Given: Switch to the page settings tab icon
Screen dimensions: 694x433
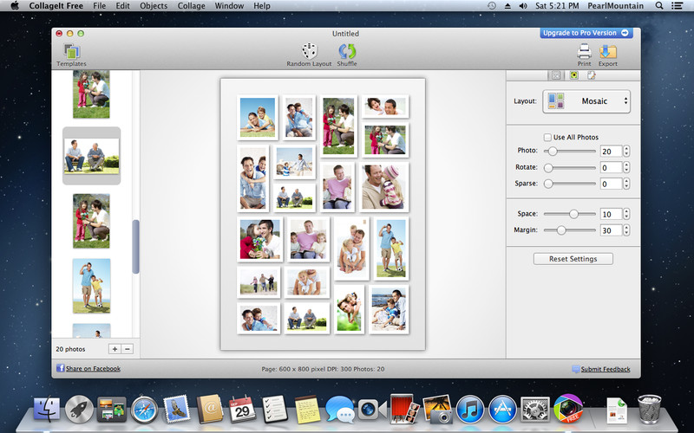Looking at the screenshot, I should tap(592, 75).
